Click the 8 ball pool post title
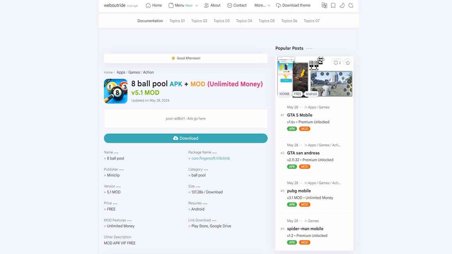 click(197, 88)
